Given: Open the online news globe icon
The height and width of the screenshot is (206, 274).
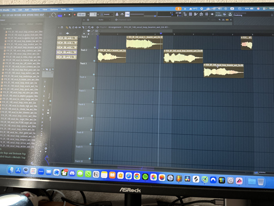Looking at the screenshot, I should (x=225, y=14).
